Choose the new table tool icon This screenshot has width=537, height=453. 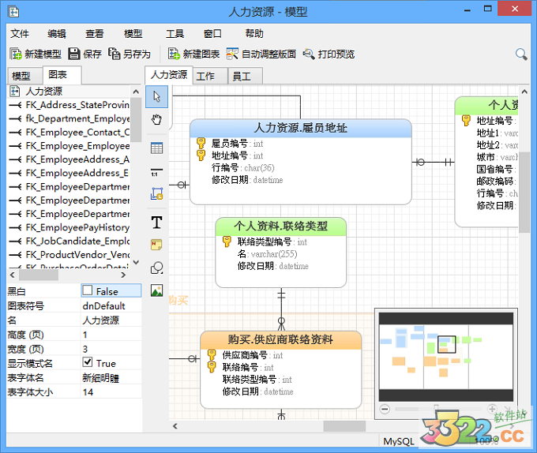pyautogui.click(x=157, y=148)
